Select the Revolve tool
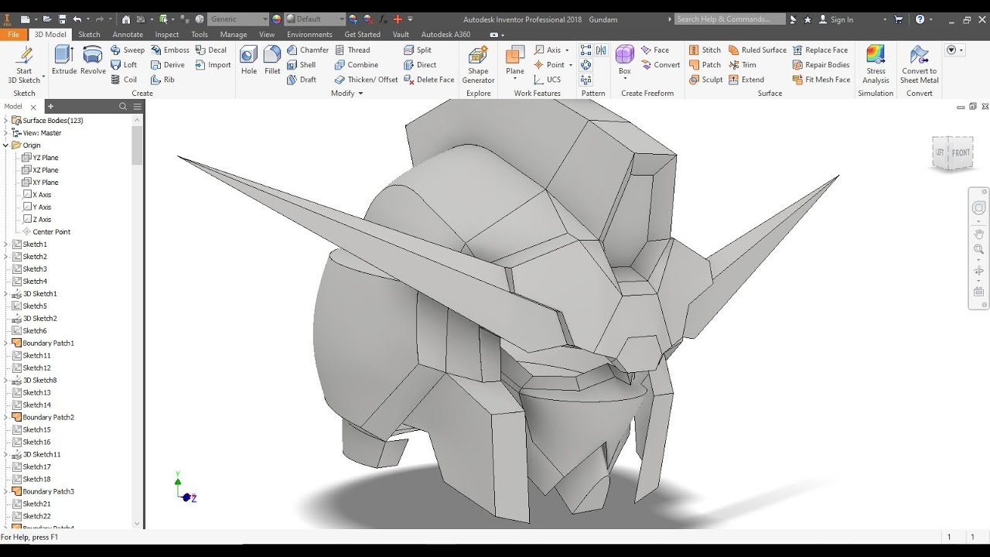This screenshot has width=990, height=557. [x=93, y=60]
